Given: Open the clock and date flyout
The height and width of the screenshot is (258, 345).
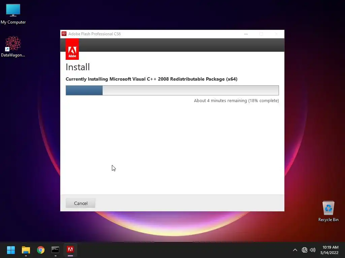Looking at the screenshot, I should point(330,250).
